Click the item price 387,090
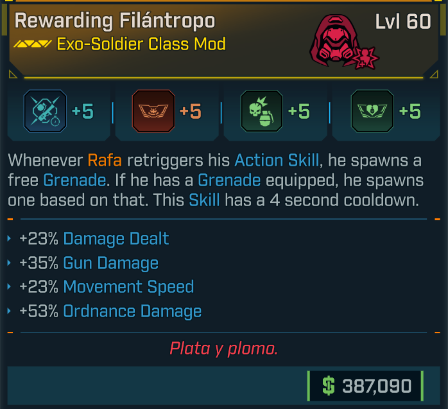Viewport: 448px width, 409px height. (376, 386)
